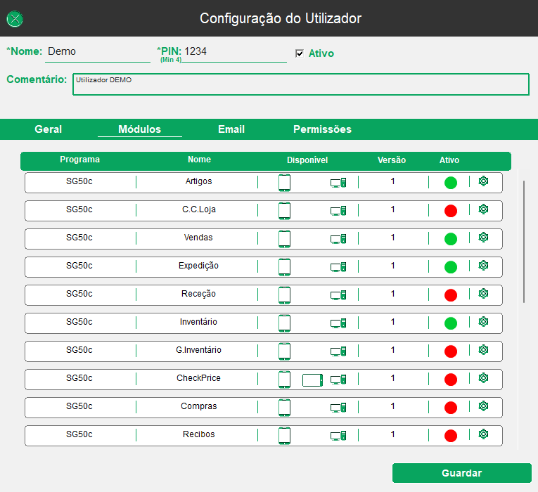Click the Vendas module name
The height and width of the screenshot is (492, 538).
198,238
